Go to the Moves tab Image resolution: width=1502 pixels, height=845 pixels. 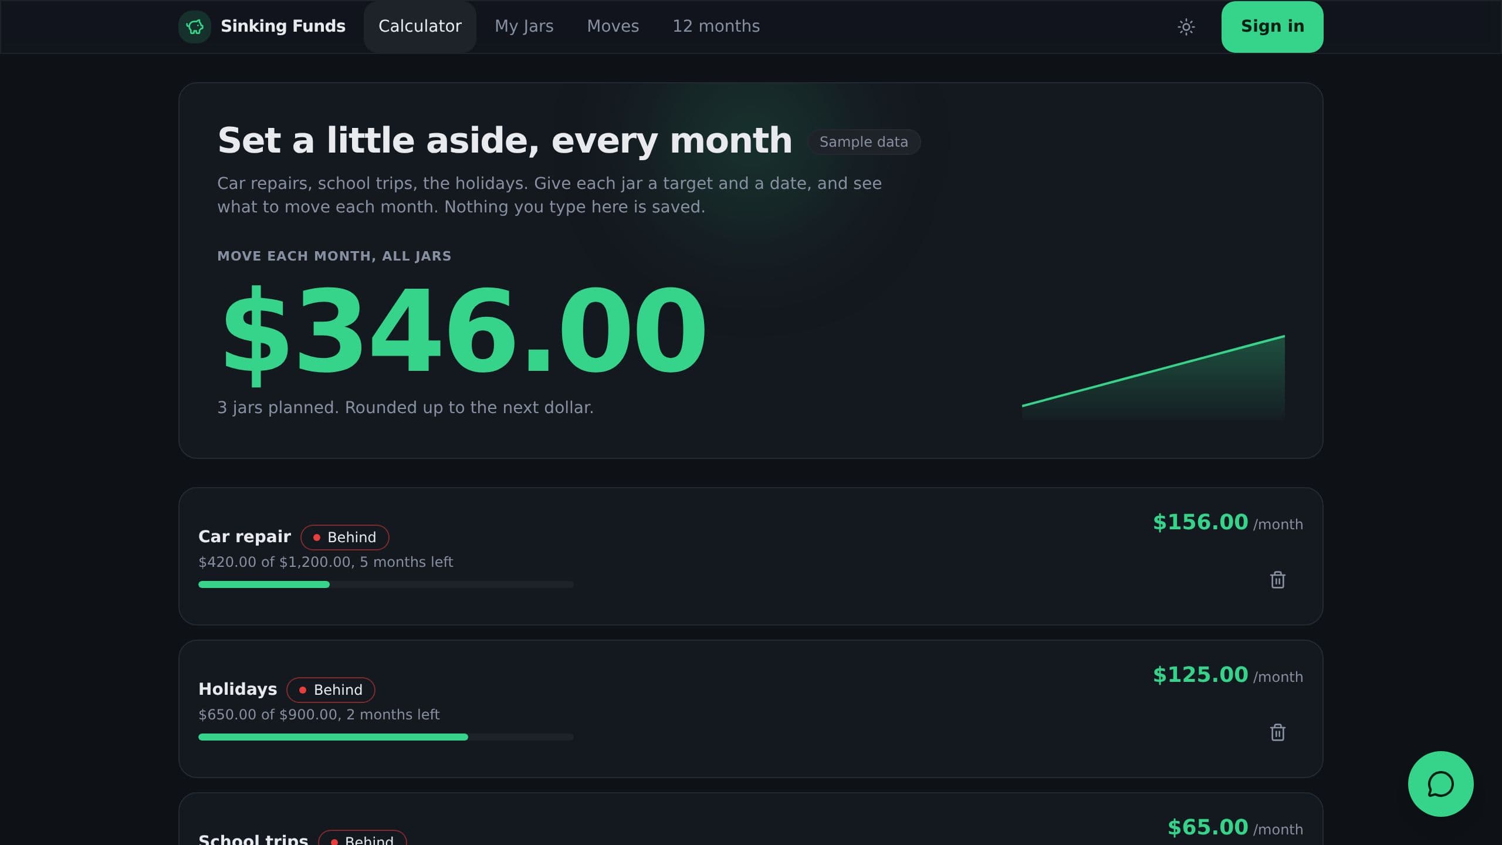pos(613,26)
